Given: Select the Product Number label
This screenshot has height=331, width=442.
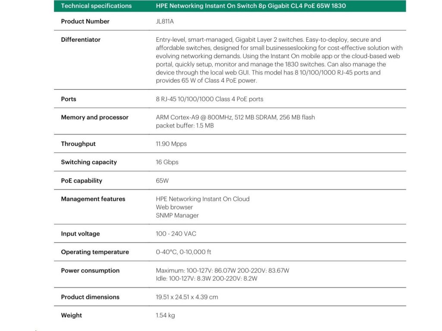Looking at the screenshot, I should click(85, 22).
